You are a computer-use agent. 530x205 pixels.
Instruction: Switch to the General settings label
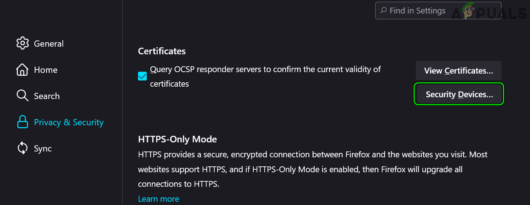49,44
